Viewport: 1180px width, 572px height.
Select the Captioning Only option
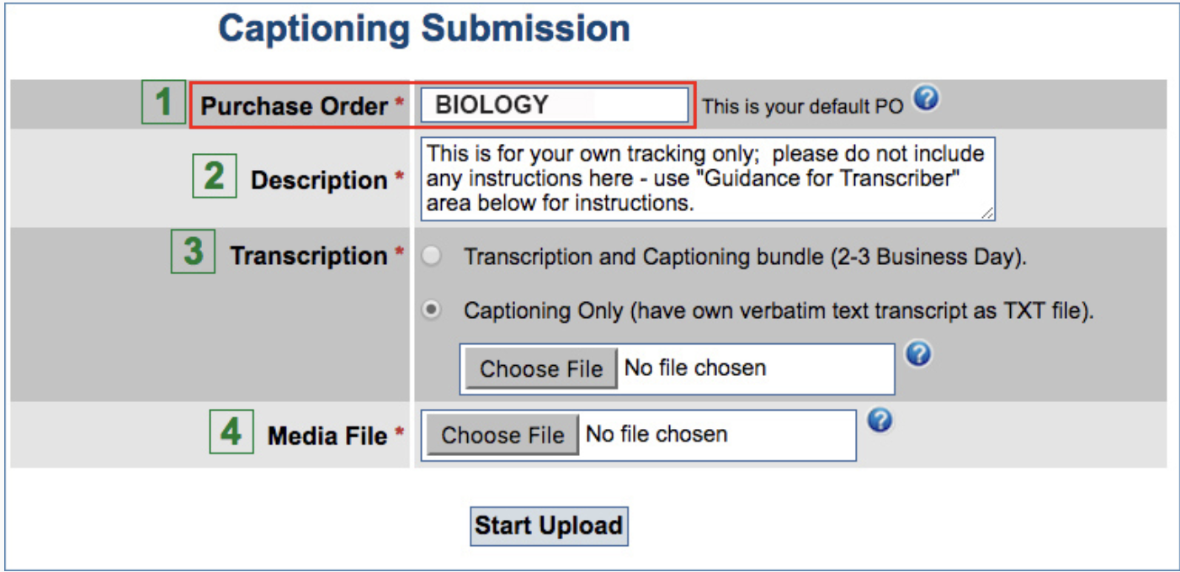pyautogui.click(x=431, y=310)
